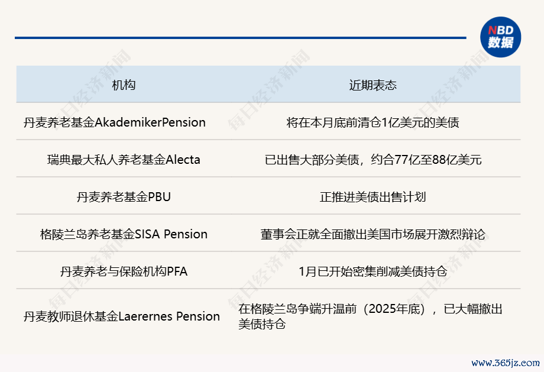Image resolution: width=544 pixels, height=372 pixels.
Task: Click the text about clearing 1亿美元 of US bonds
Action: pos(373,122)
